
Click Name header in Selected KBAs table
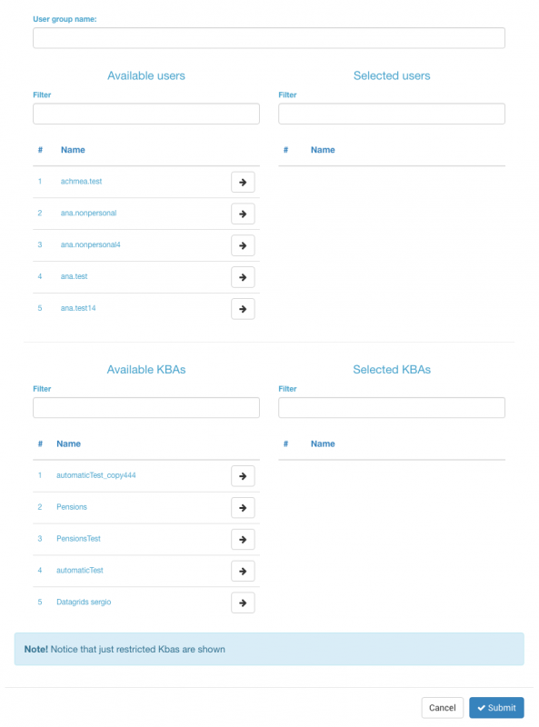[323, 443]
